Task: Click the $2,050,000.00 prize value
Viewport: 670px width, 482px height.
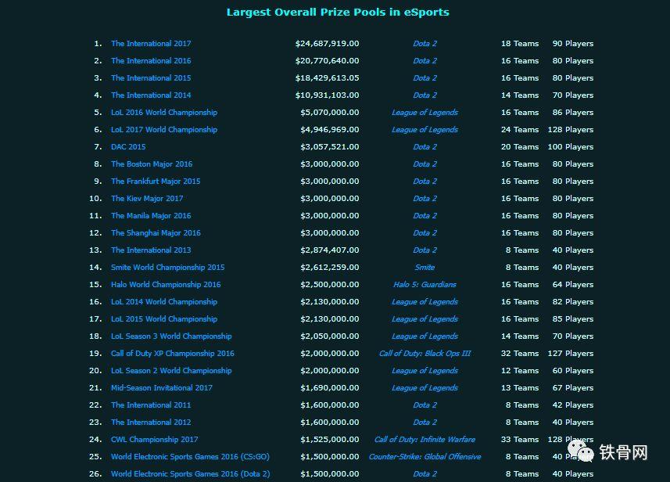Action: [x=329, y=336]
